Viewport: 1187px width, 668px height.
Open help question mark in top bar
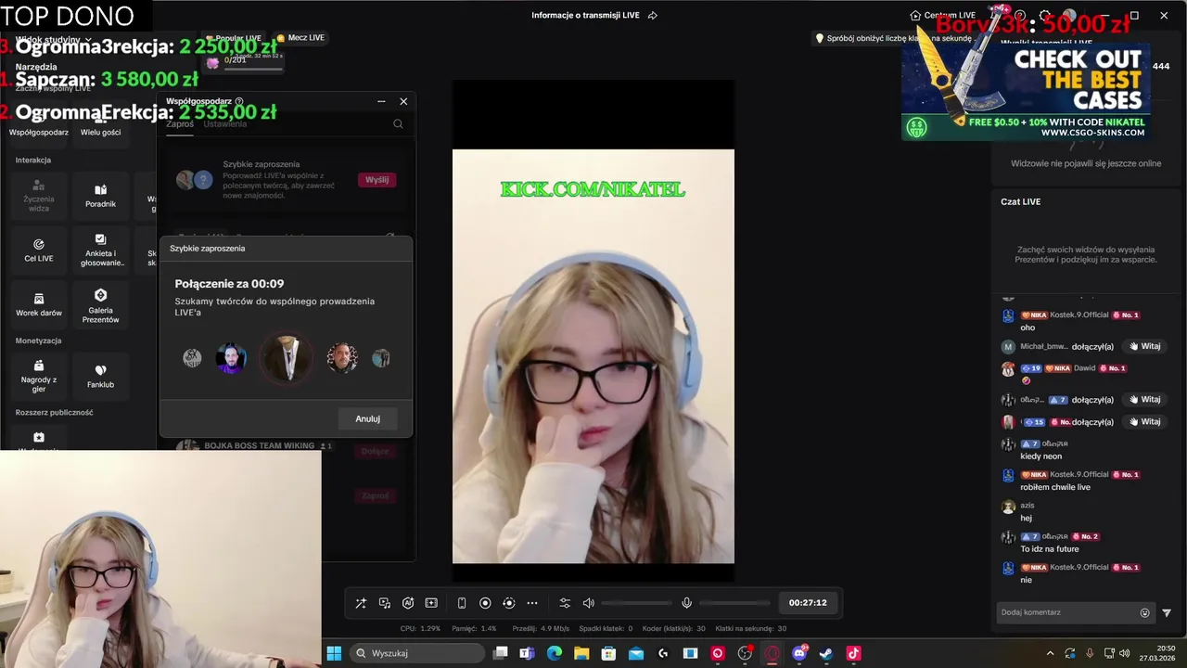coord(1020,15)
